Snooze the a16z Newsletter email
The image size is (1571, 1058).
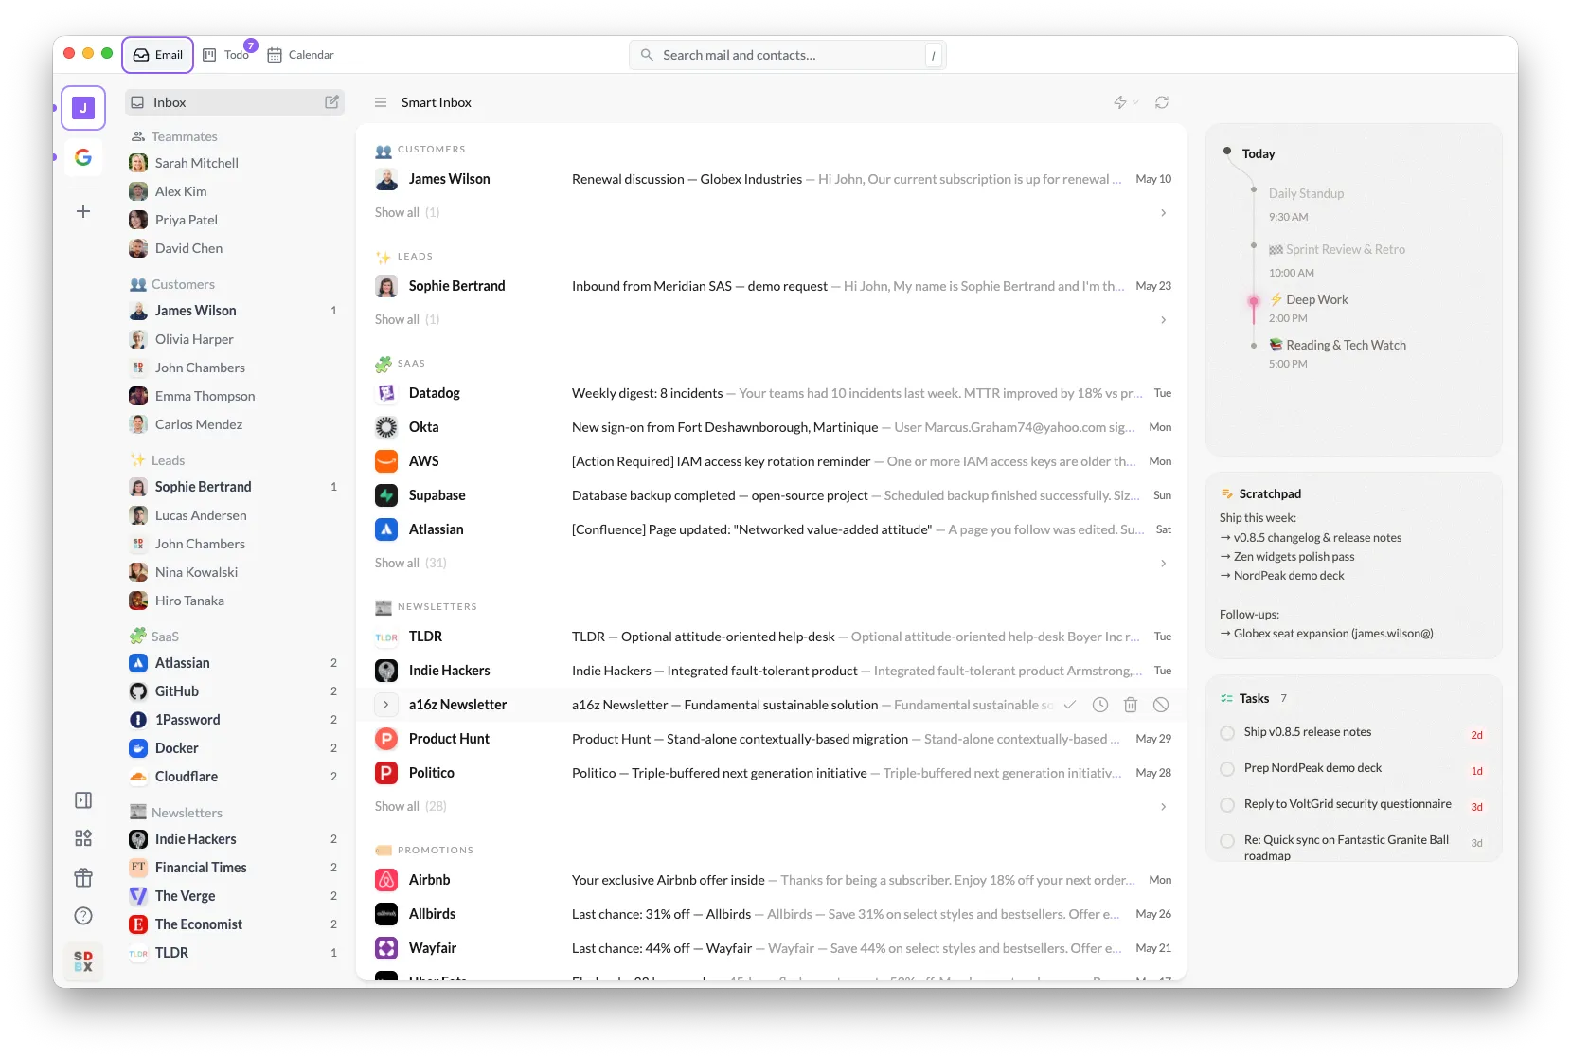click(x=1100, y=705)
